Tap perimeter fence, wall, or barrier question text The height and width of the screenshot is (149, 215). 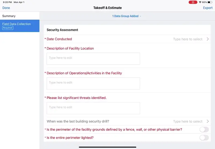[x=114, y=129]
